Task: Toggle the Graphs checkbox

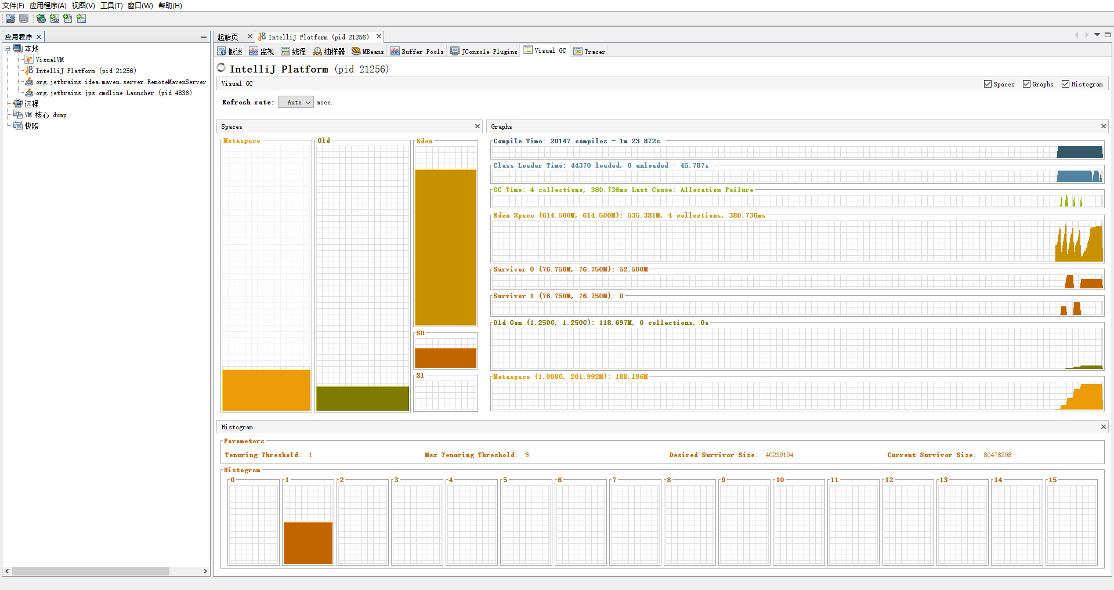Action: point(1027,84)
